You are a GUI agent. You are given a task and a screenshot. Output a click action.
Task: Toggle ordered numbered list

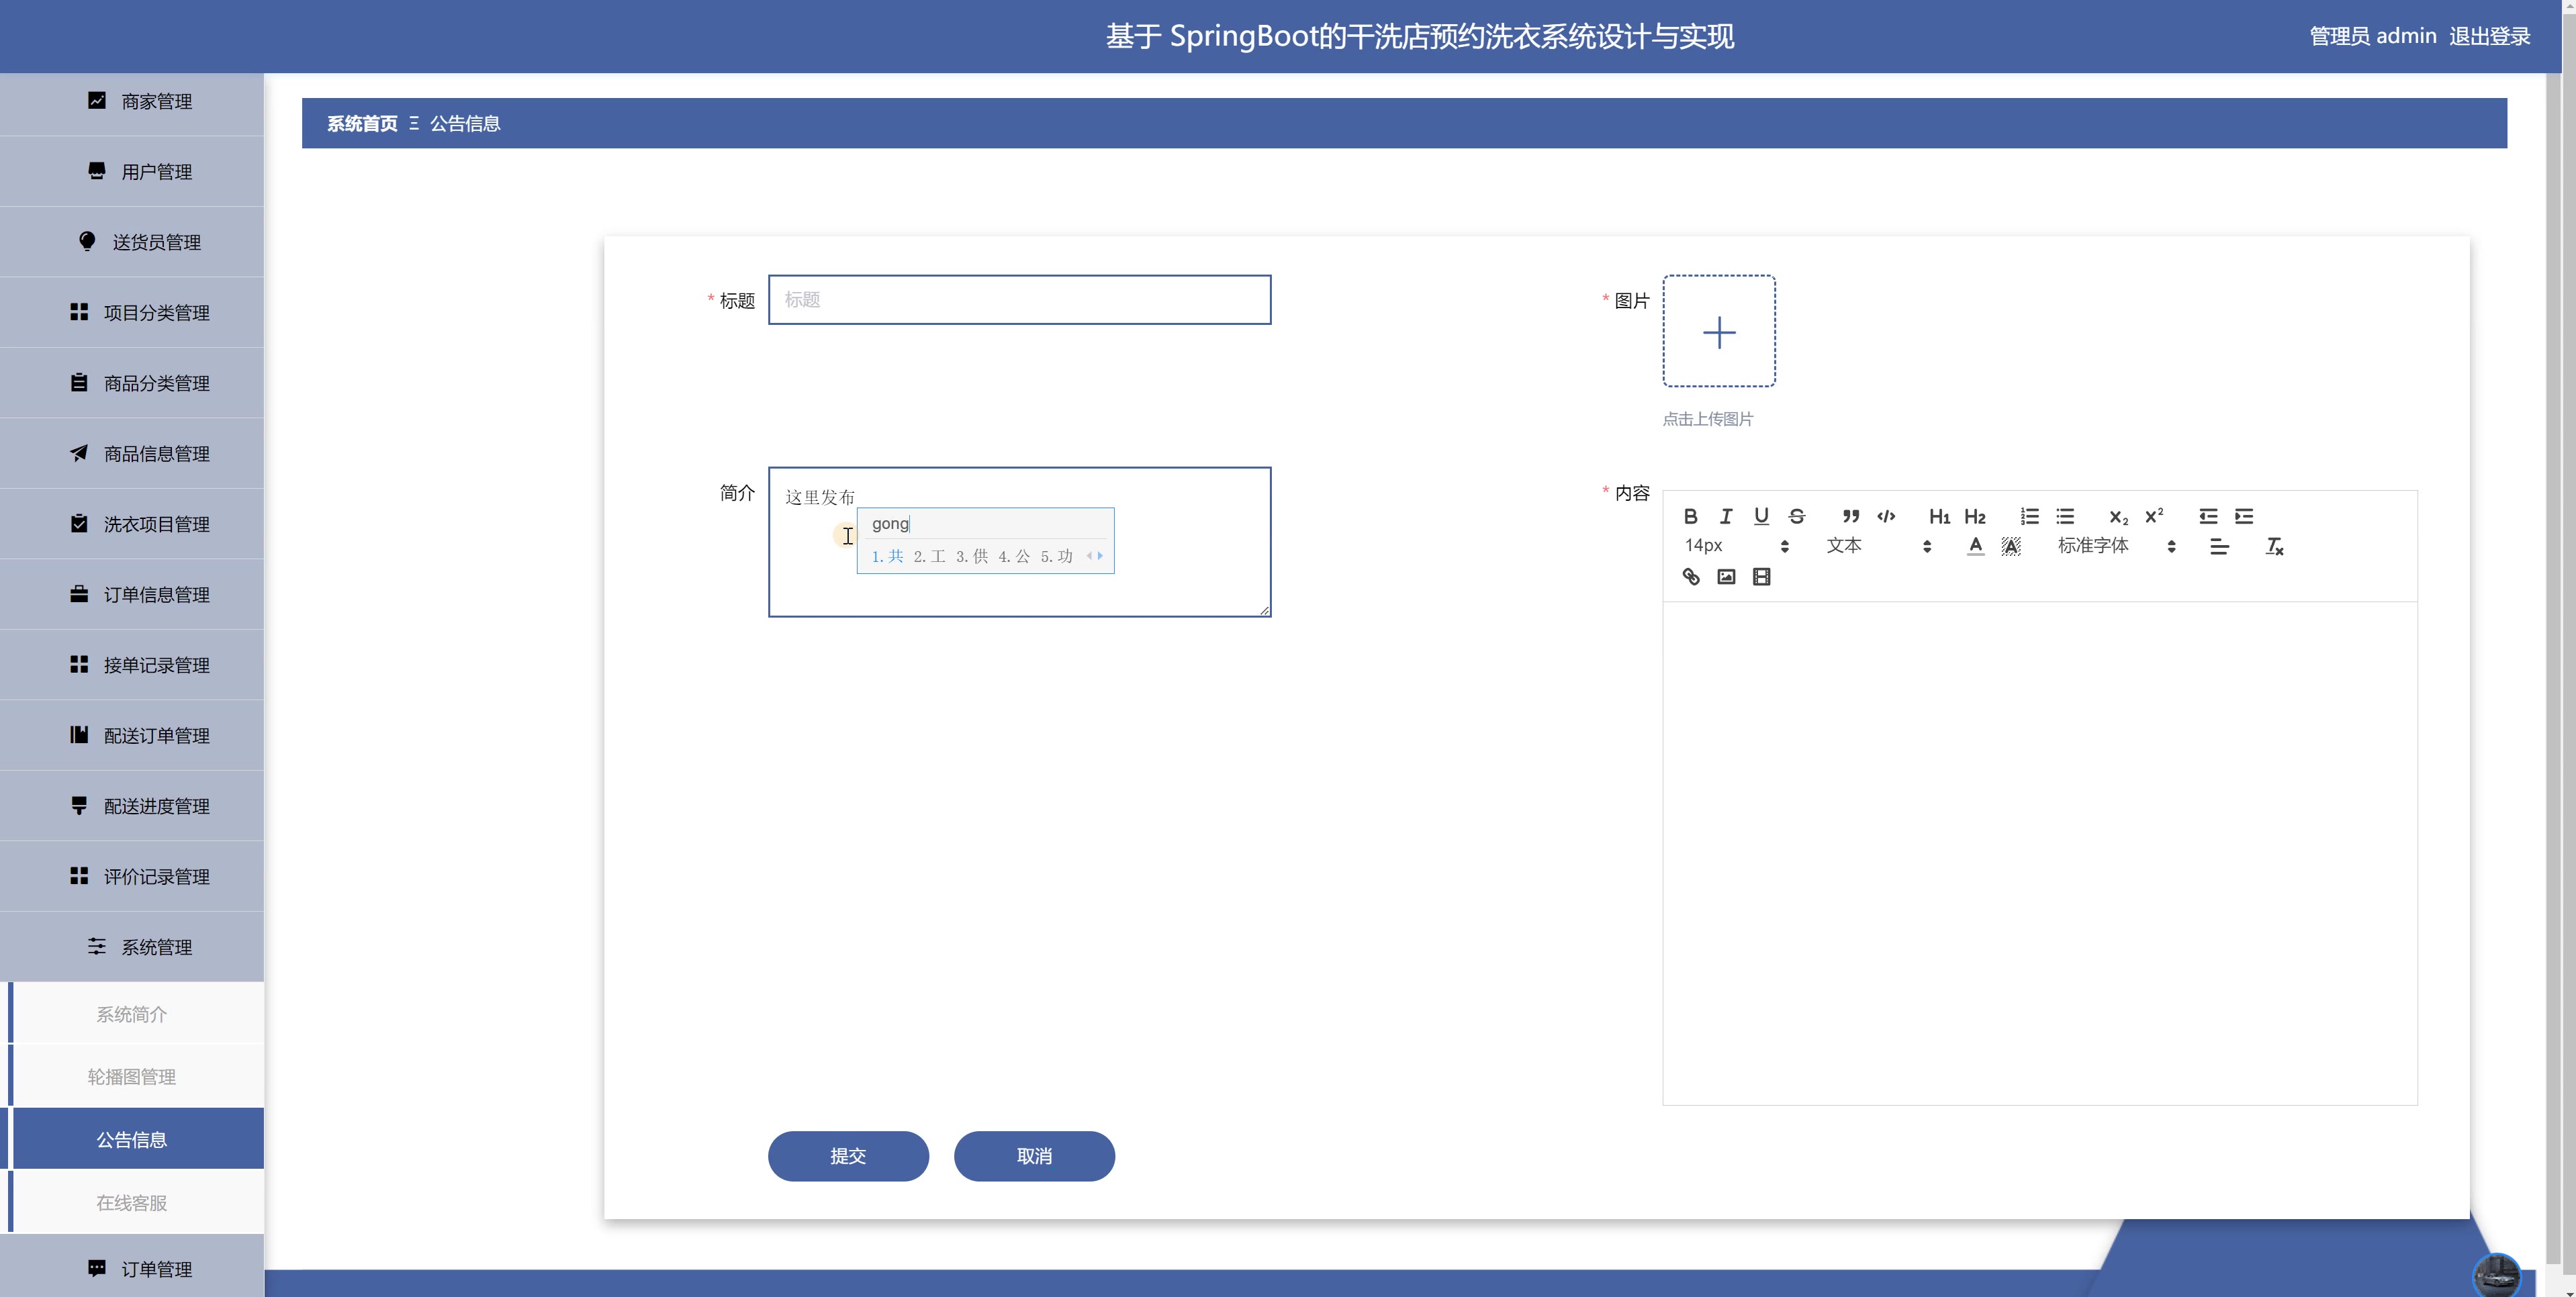[2029, 516]
